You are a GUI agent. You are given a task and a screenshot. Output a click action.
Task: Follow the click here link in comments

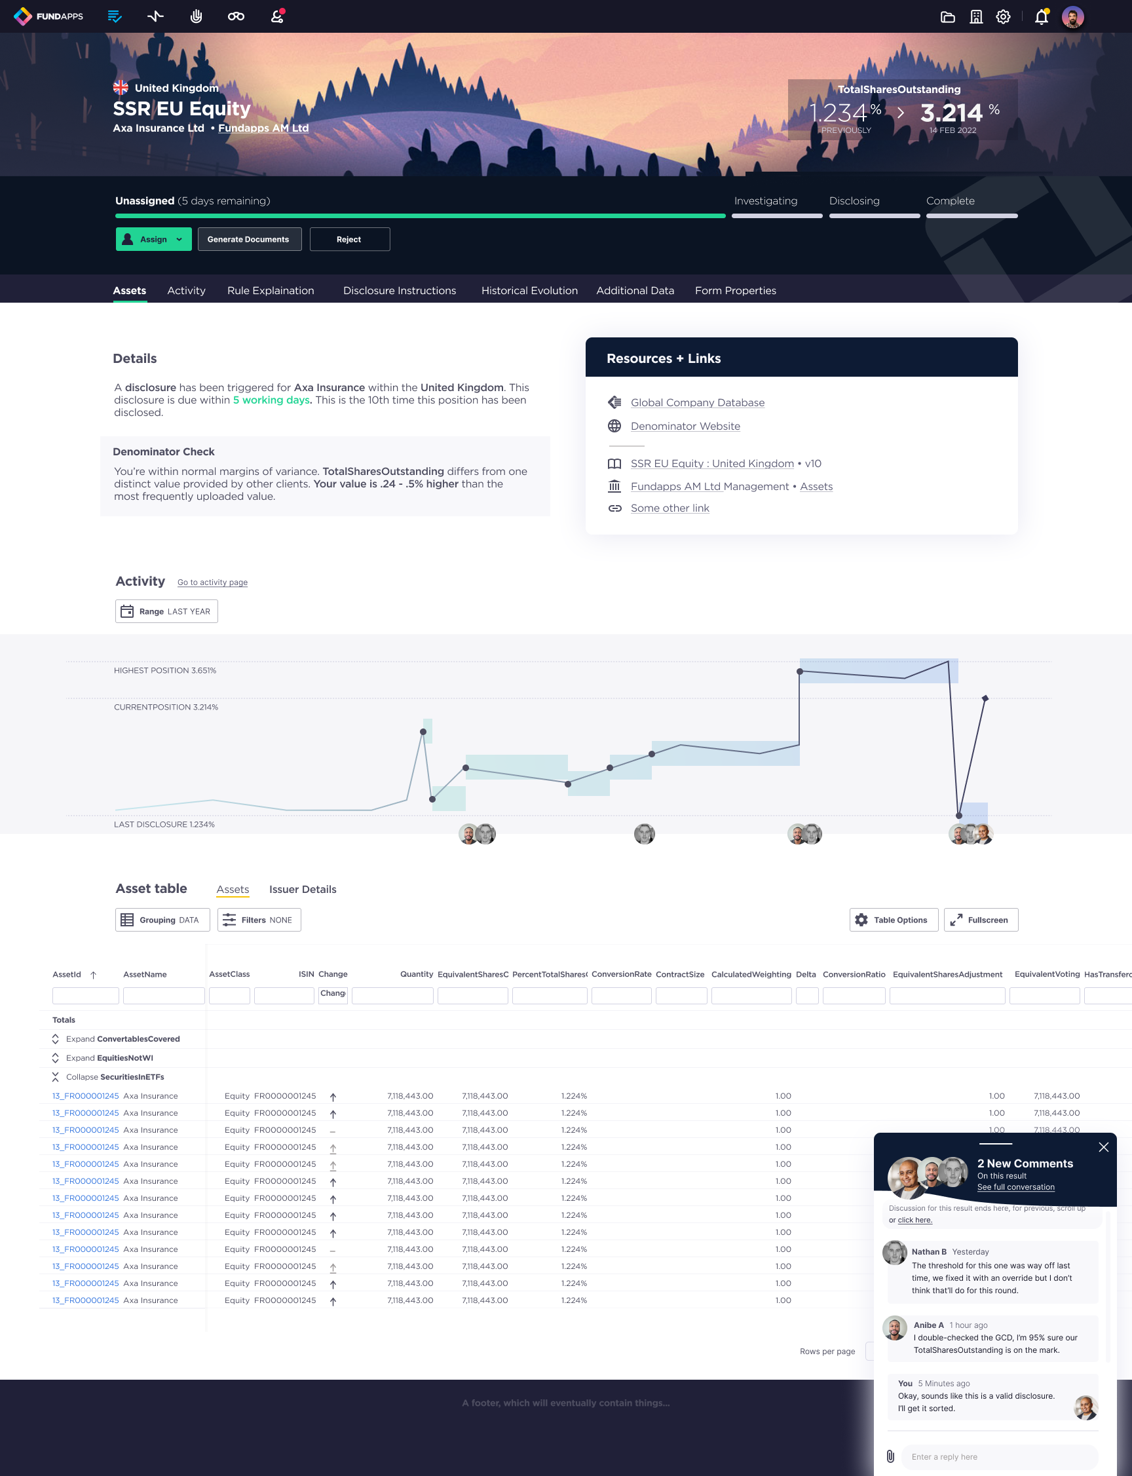pyautogui.click(x=915, y=1220)
